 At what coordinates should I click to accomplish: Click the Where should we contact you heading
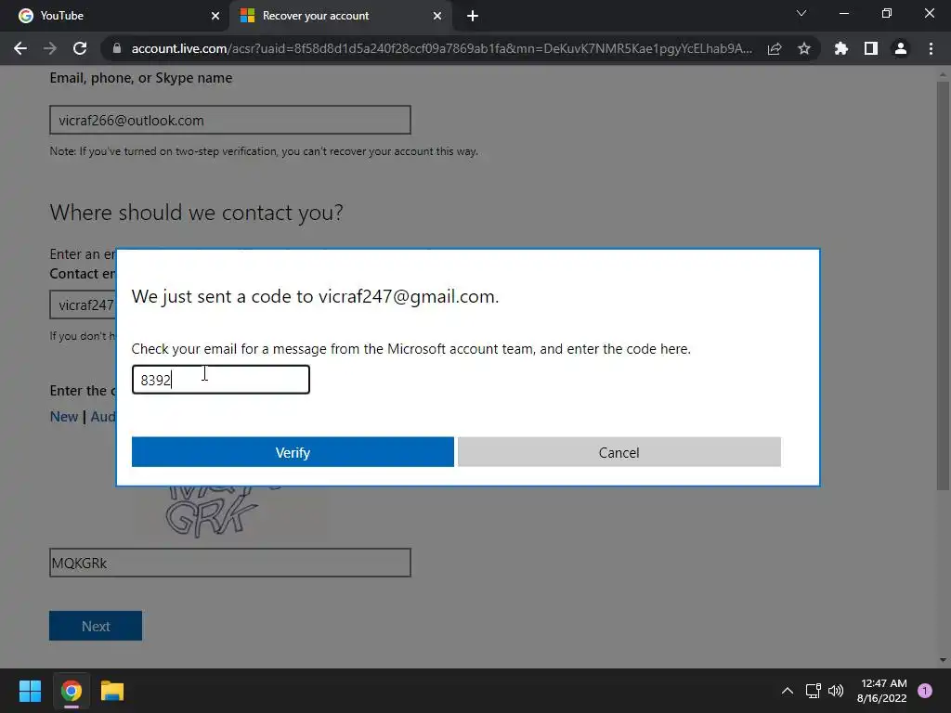pyautogui.click(x=197, y=213)
